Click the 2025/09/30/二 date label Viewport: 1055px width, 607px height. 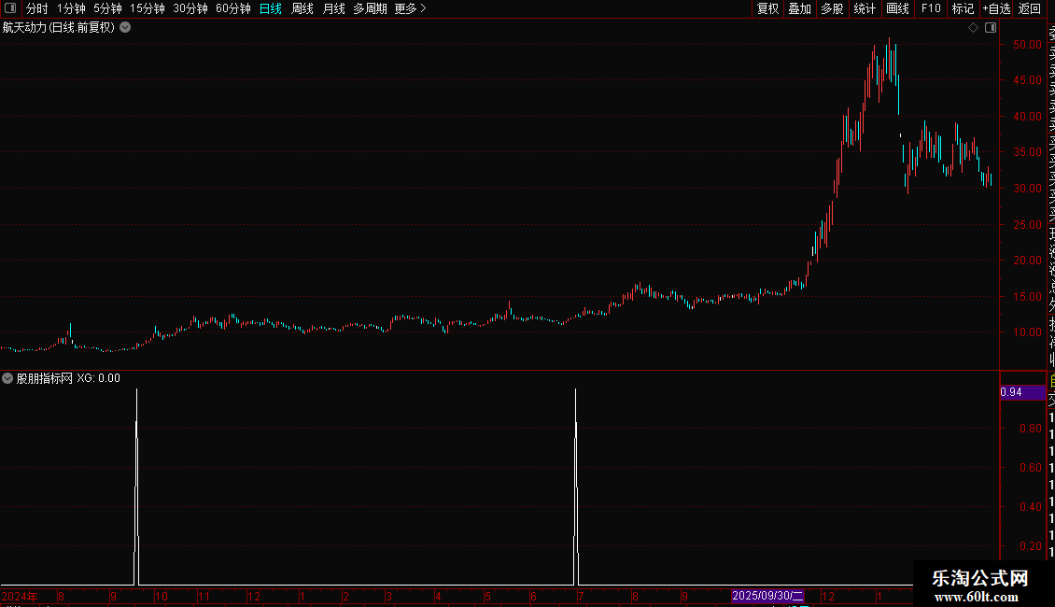tap(767, 596)
